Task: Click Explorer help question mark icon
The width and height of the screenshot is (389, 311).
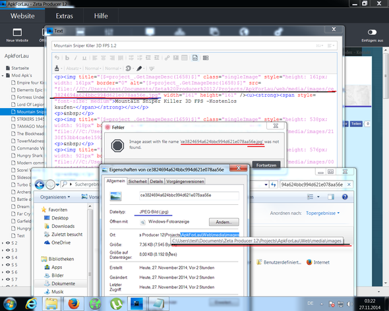Action: tap(345, 197)
